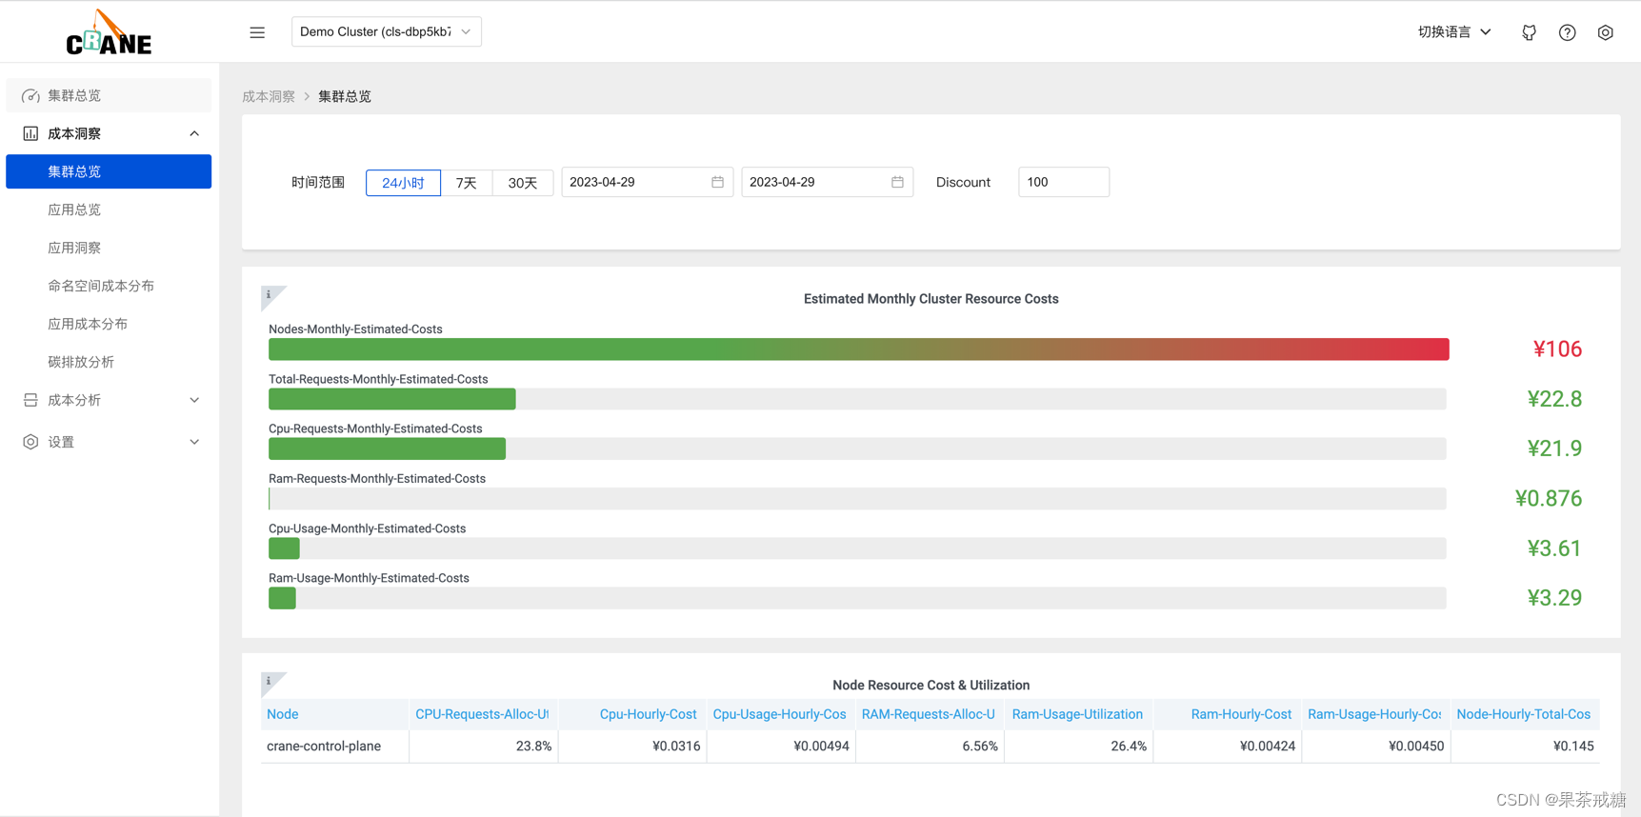Click the server icon beside 成本分析
The width and height of the screenshot is (1641, 817).
pos(30,400)
